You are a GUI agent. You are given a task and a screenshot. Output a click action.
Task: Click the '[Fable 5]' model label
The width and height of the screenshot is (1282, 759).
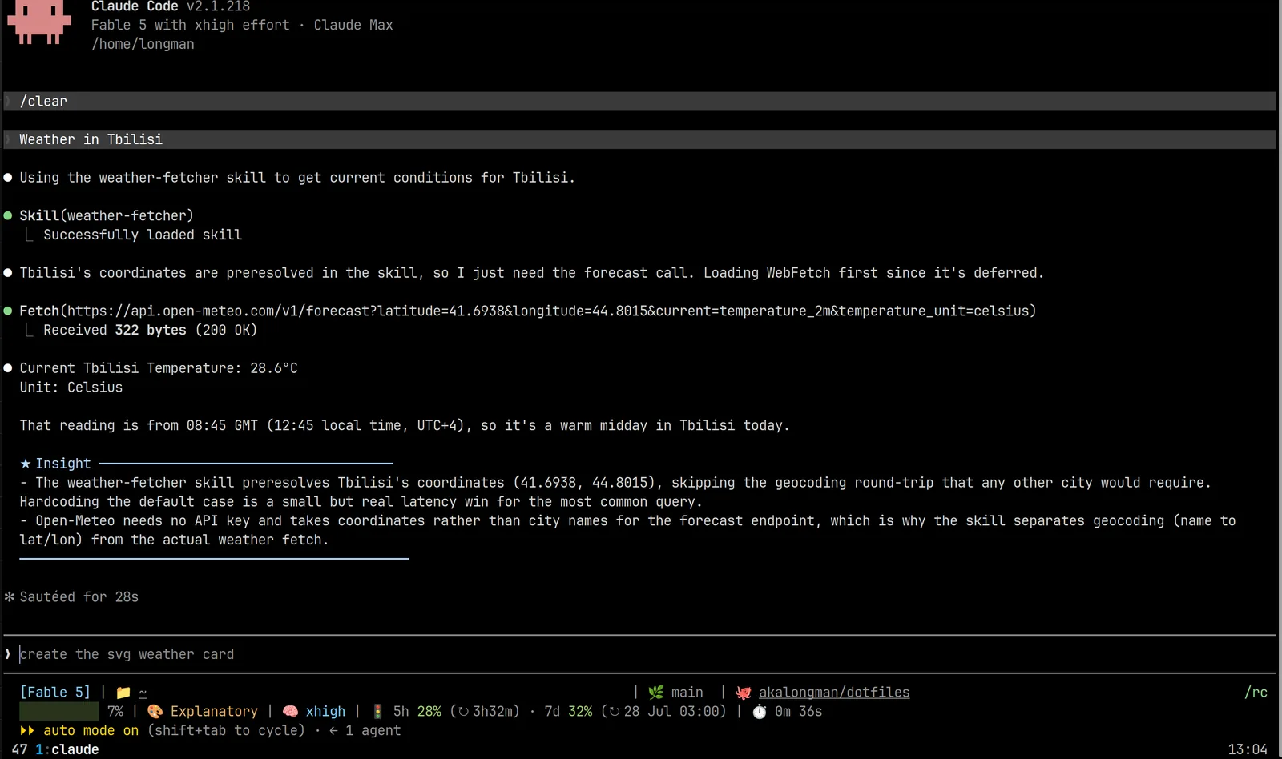click(x=55, y=693)
